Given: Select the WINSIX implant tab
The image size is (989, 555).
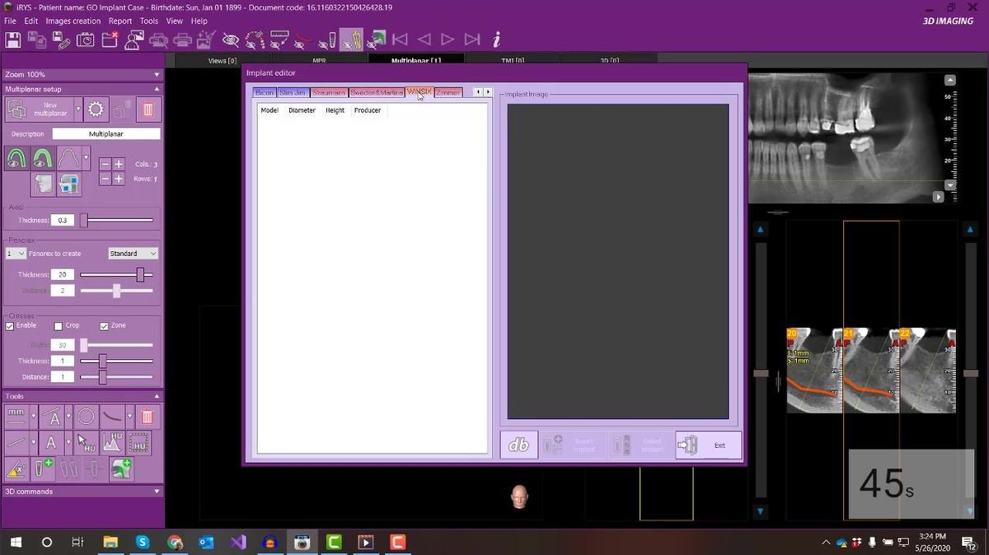Looking at the screenshot, I should [x=420, y=91].
